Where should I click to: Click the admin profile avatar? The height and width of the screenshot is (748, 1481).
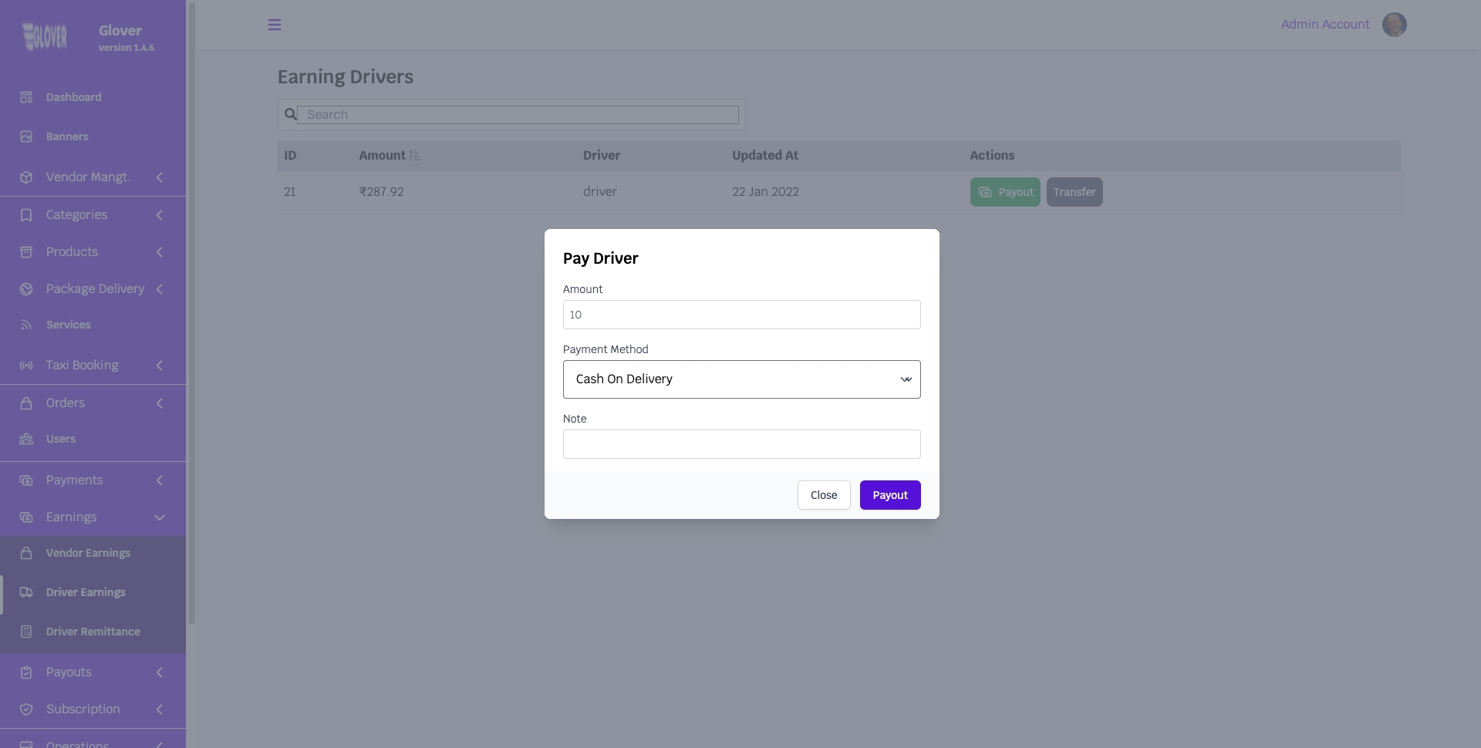pos(1394,25)
